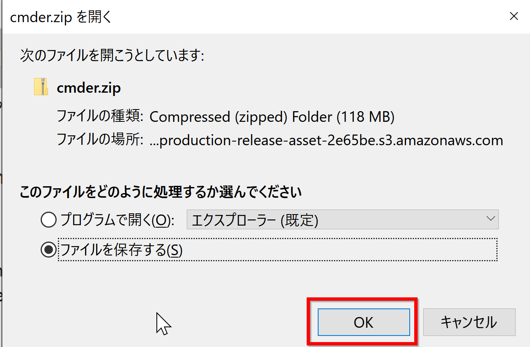Image resolution: width=530 pixels, height=347 pixels.
Task: Click the ファイルの種類 label
Action: pos(100,117)
